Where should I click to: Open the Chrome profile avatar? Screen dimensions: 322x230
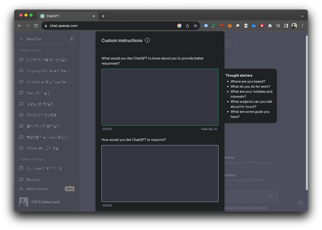[294, 26]
